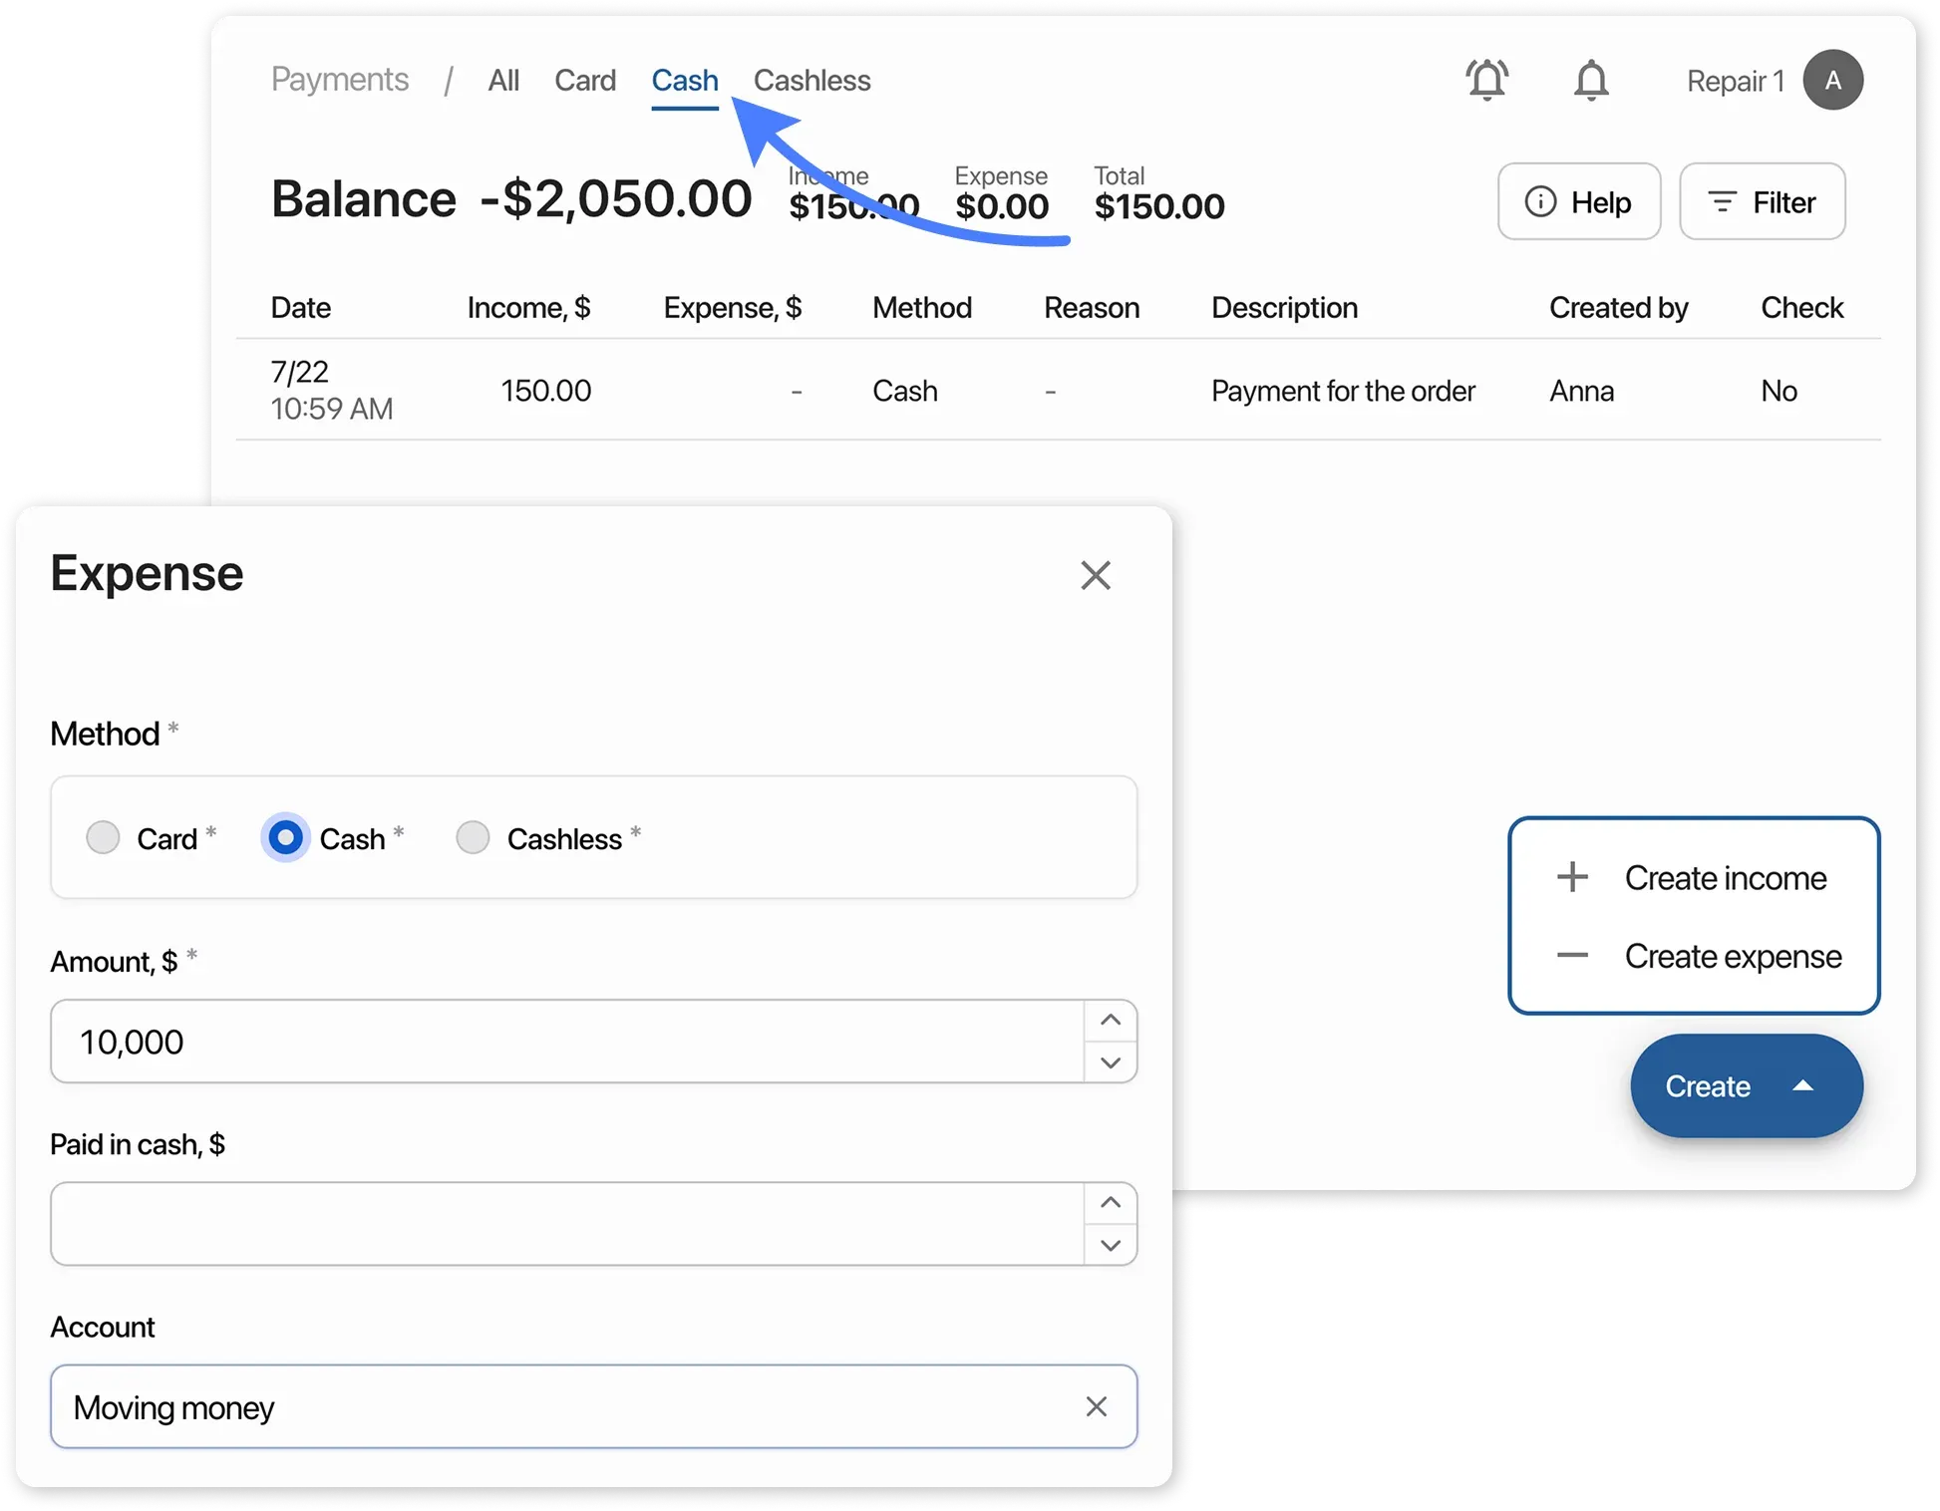
Task: Switch to the Cashless payments tab
Action: coord(811,80)
